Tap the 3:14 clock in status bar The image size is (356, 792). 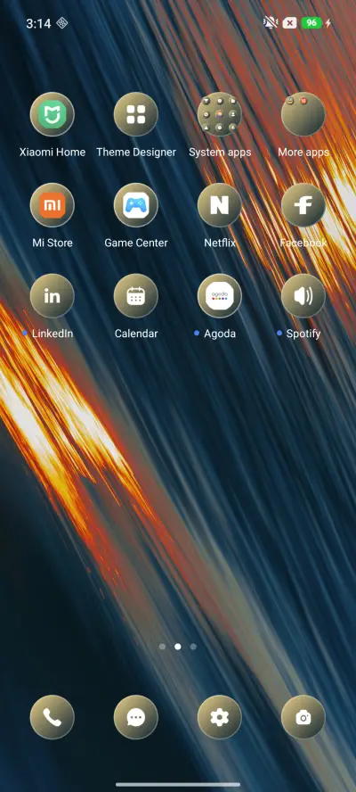tap(38, 23)
